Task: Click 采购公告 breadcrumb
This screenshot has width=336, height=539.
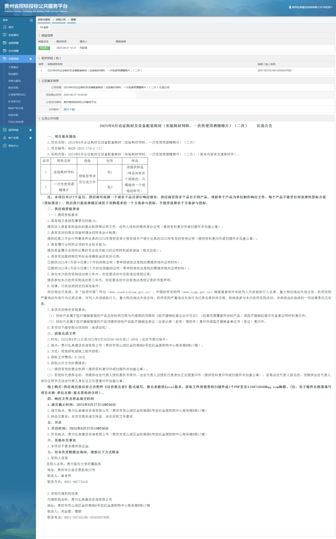Action: click(60, 20)
